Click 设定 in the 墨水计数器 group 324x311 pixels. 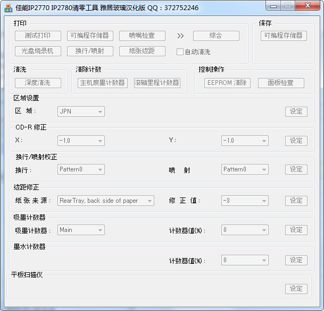click(x=296, y=260)
